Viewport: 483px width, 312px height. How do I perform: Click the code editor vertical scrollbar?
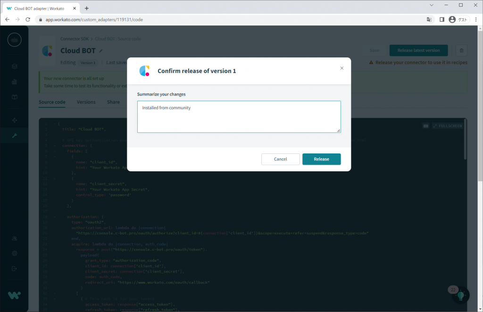click(465, 140)
